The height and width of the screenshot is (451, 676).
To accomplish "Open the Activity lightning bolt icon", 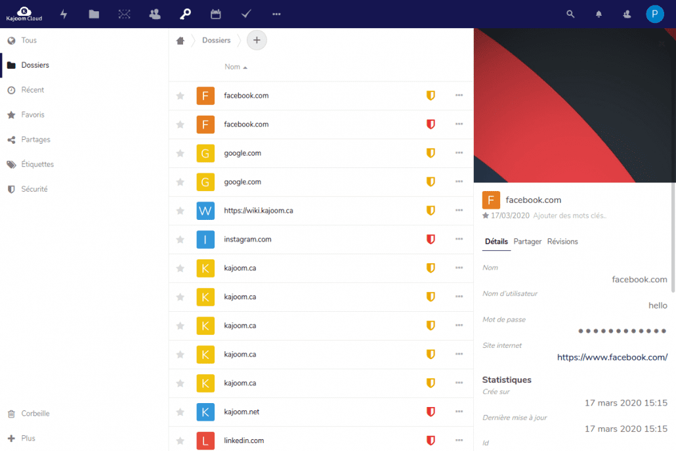I will (64, 14).
